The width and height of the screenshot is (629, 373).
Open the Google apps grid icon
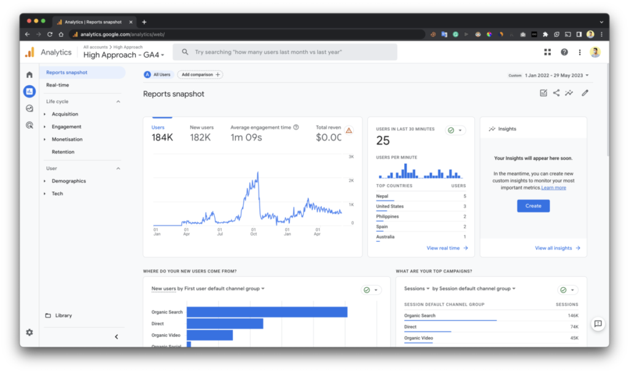(547, 52)
